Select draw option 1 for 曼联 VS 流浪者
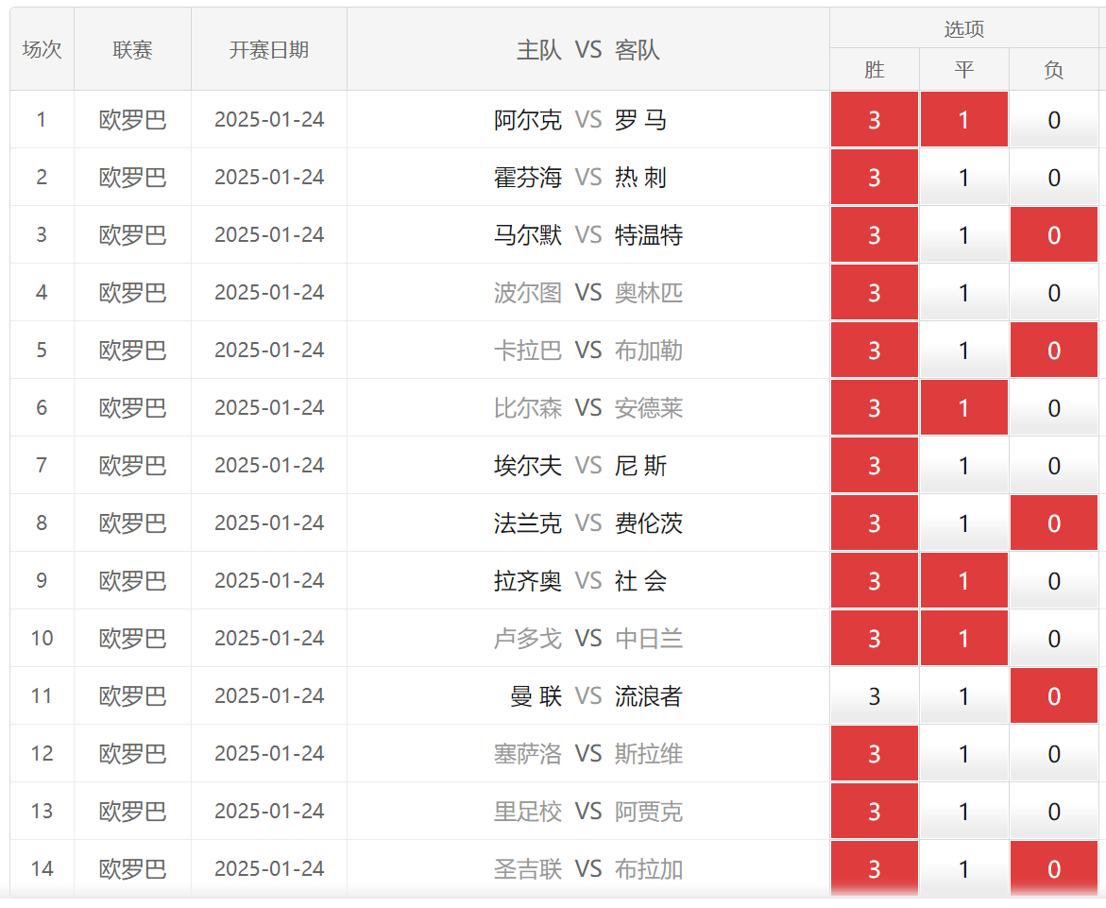Screen dimensions: 1106x908 [x=963, y=696]
